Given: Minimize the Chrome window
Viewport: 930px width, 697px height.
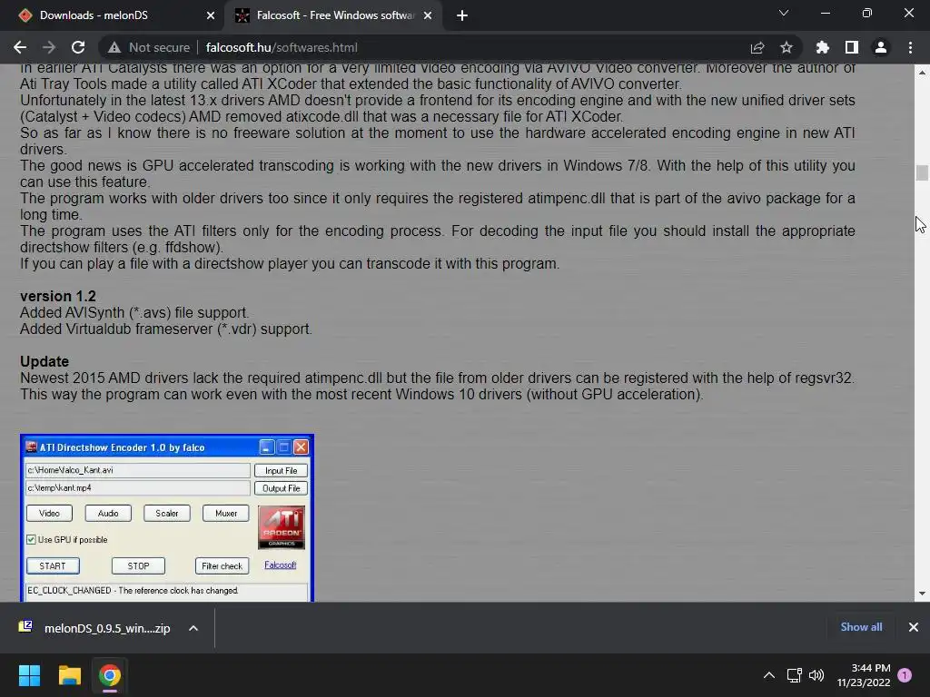Looking at the screenshot, I should [x=825, y=13].
